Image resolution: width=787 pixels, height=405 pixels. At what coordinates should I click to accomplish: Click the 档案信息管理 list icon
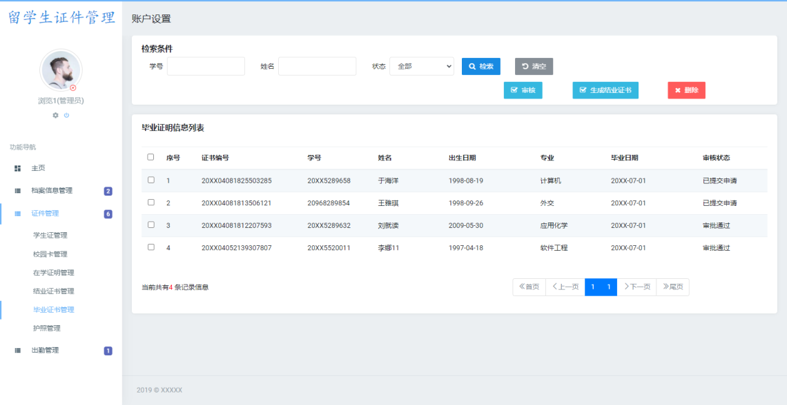point(17,190)
